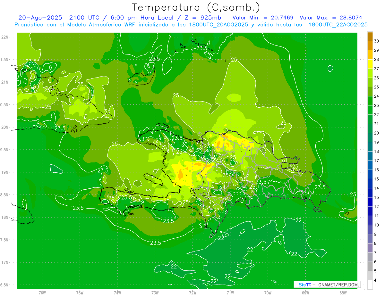This screenshot has width=385, height=297.
Task: Click the colorbar scale label 10
Action: pos(377,225)
